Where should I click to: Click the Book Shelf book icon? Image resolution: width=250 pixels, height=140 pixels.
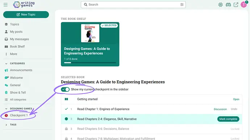[6, 47]
